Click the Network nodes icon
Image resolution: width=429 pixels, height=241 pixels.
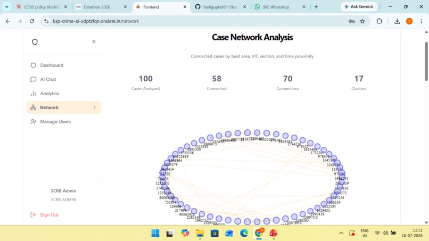34,107
